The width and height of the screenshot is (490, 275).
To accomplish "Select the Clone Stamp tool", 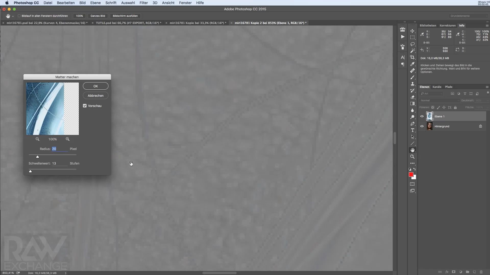I will click(x=412, y=84).
